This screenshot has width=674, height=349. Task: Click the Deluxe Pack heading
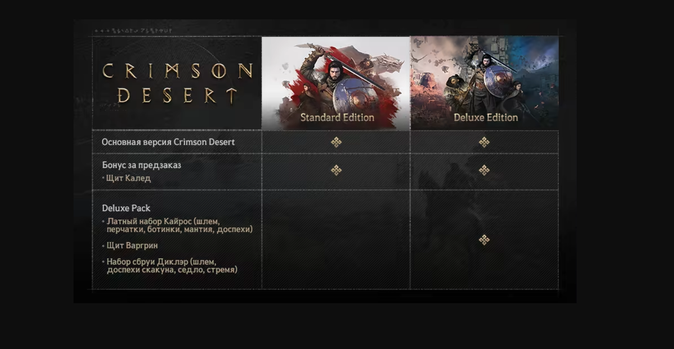(x=126, y=208)
